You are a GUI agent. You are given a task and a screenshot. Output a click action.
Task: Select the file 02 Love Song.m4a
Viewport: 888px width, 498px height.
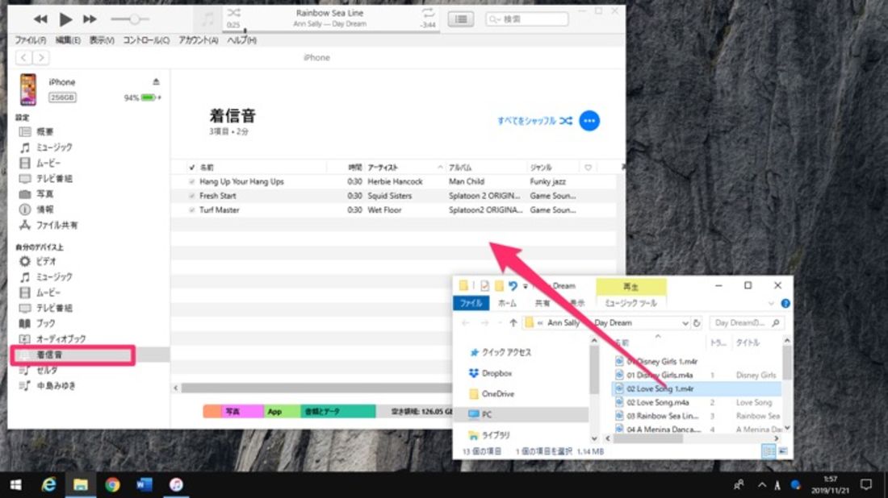click(658, 402)
